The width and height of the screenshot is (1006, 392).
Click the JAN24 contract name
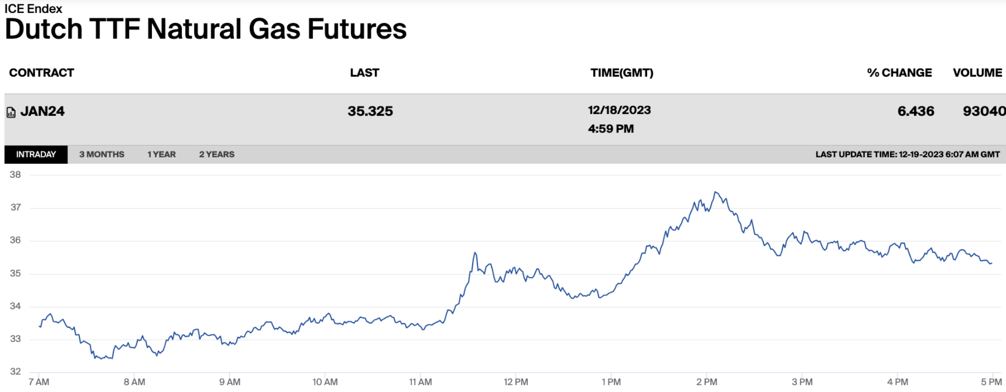(43, 112)
